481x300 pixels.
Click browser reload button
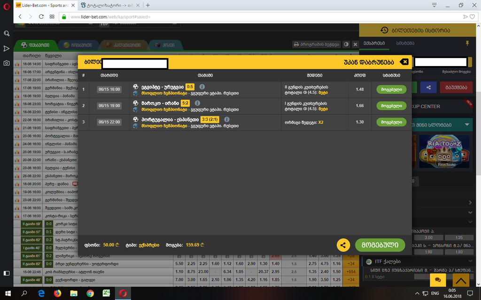[x=41, y=16]
